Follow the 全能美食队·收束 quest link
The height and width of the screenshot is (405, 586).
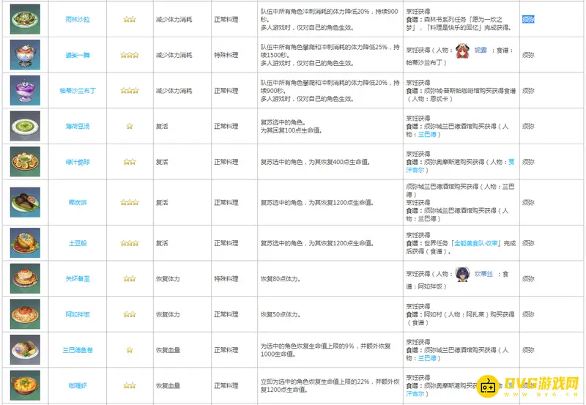[478, 242]
